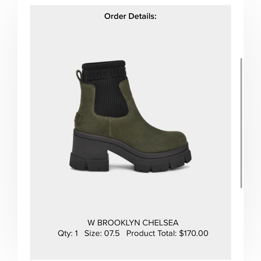Click the heel pull tab on boot
This screenshot has width=261, height=261.
coord(79,76)
